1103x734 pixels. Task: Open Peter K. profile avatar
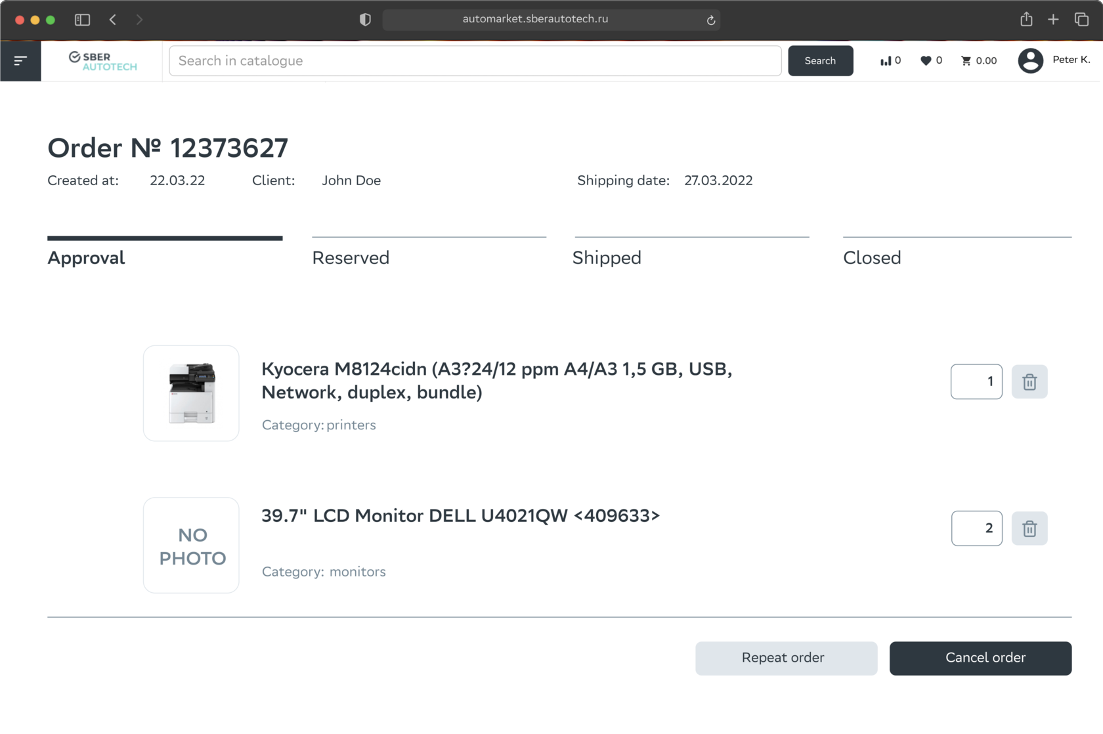coord(1030,61)
